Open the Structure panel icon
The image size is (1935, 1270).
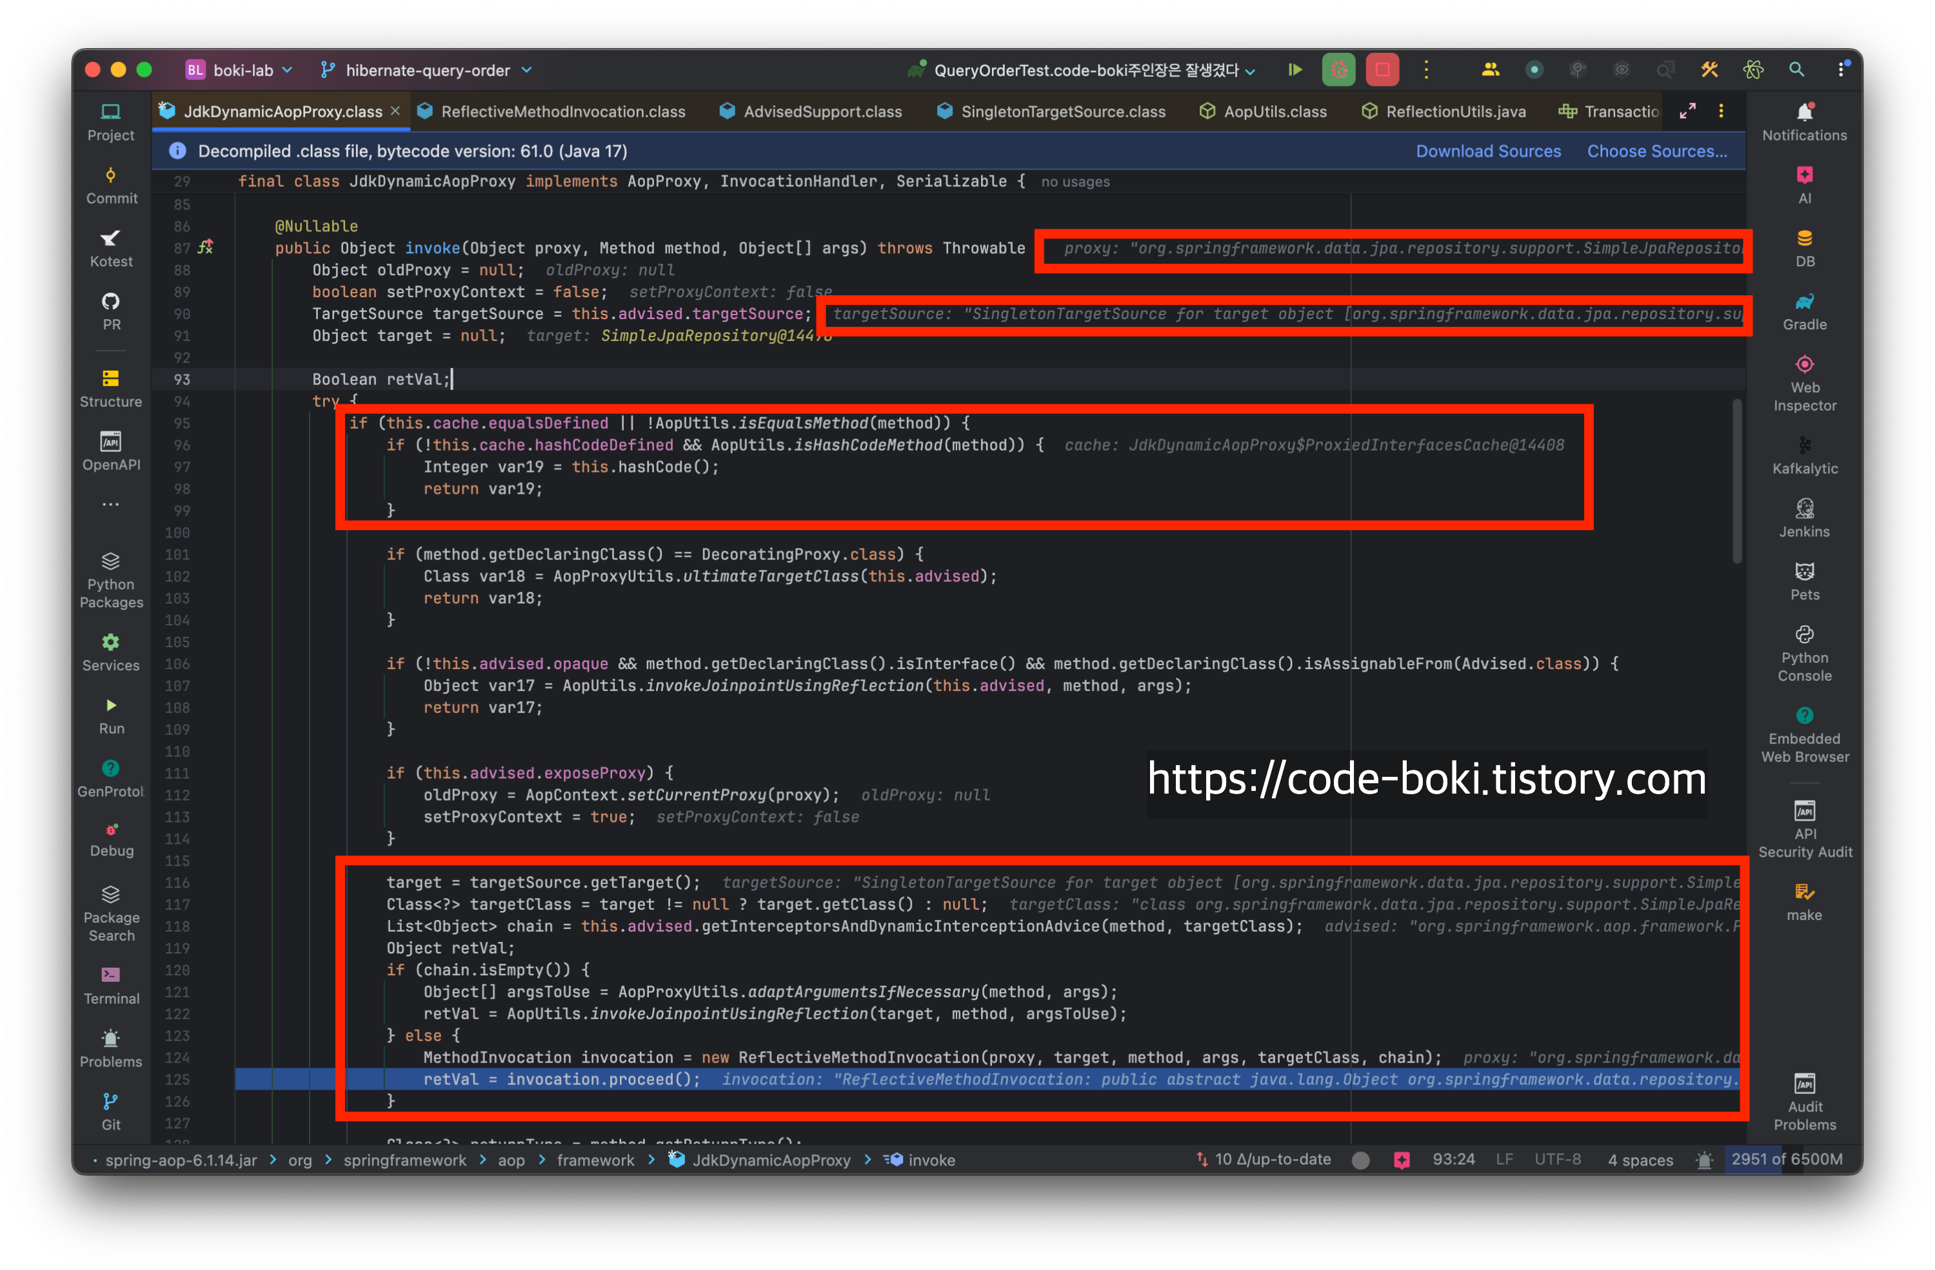tap(110, 378)
